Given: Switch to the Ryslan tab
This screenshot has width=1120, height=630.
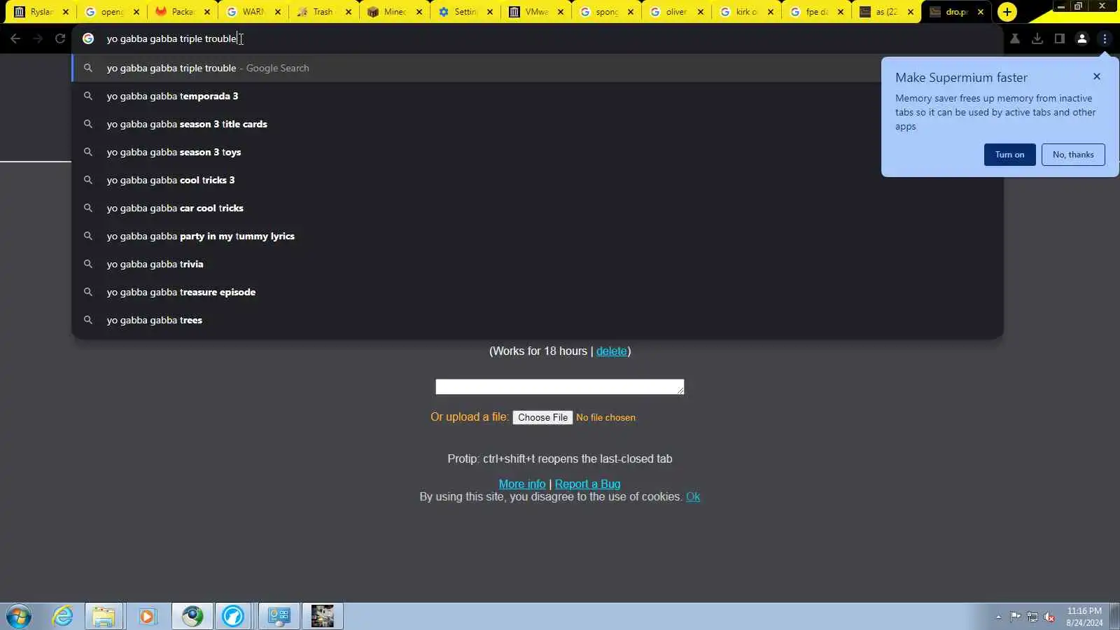Looking at the screenshot, I should click(x=41, y=12).
